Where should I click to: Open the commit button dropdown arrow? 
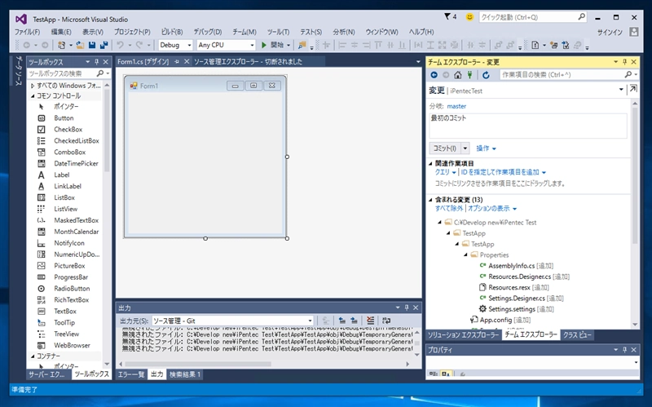point(465,148)
